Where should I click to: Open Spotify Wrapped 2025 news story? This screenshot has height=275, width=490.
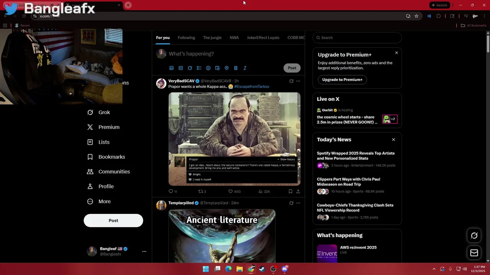[x=357, y=160]
